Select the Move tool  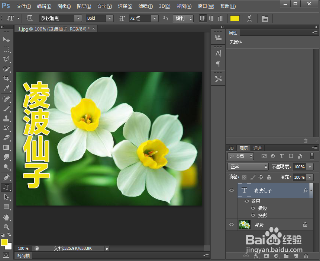click(6, 39)
